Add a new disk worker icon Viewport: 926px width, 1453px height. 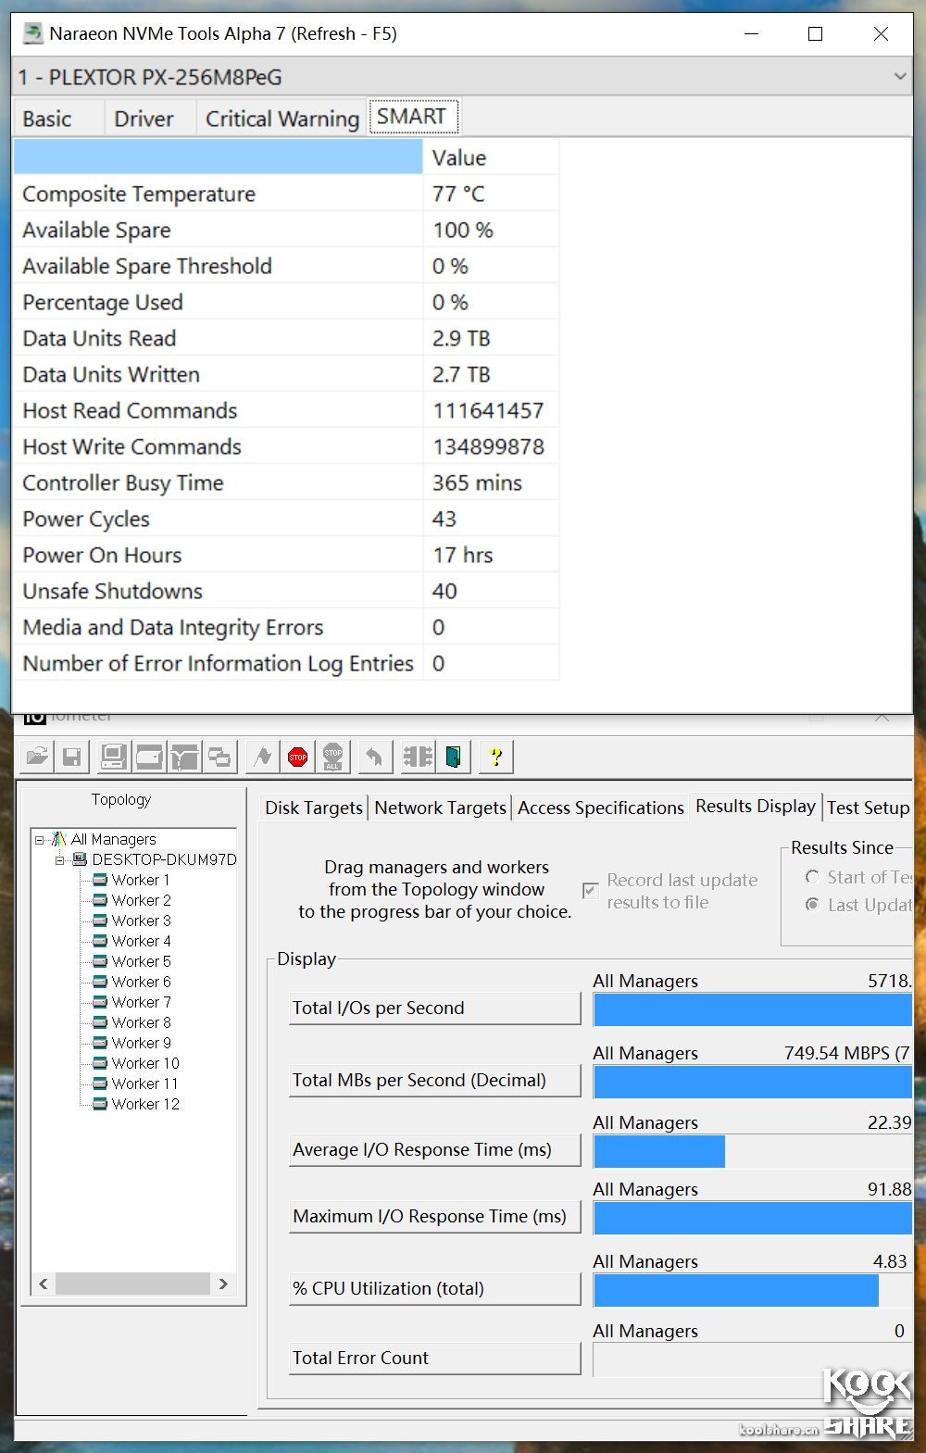coord(149,758)
